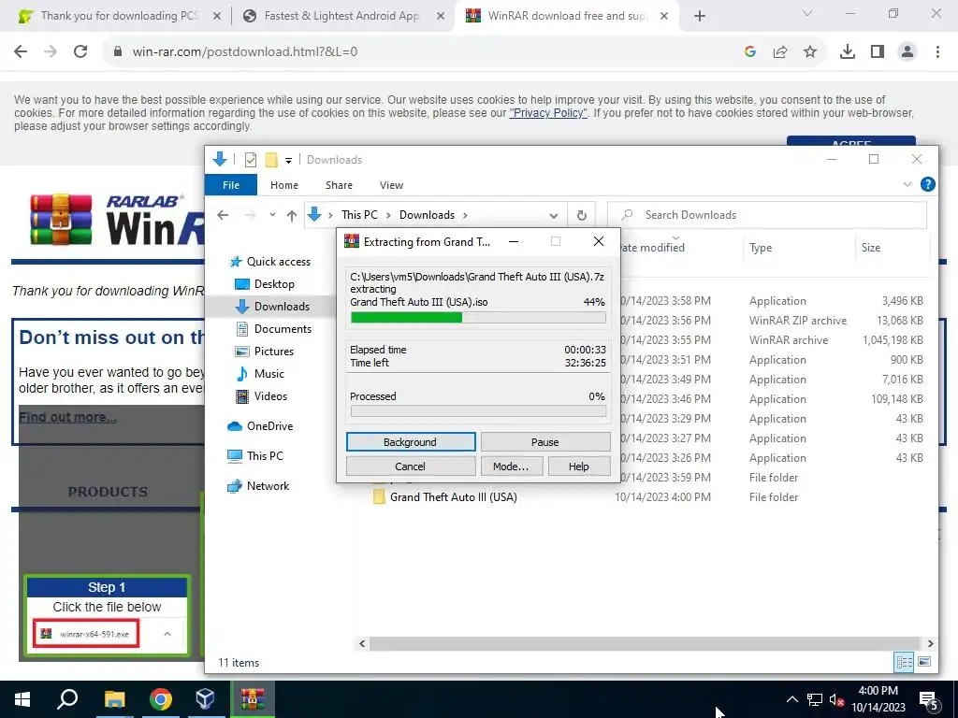The image size is (958, 718).
Task: Reload the Chrome page
Action: (80, 52)
